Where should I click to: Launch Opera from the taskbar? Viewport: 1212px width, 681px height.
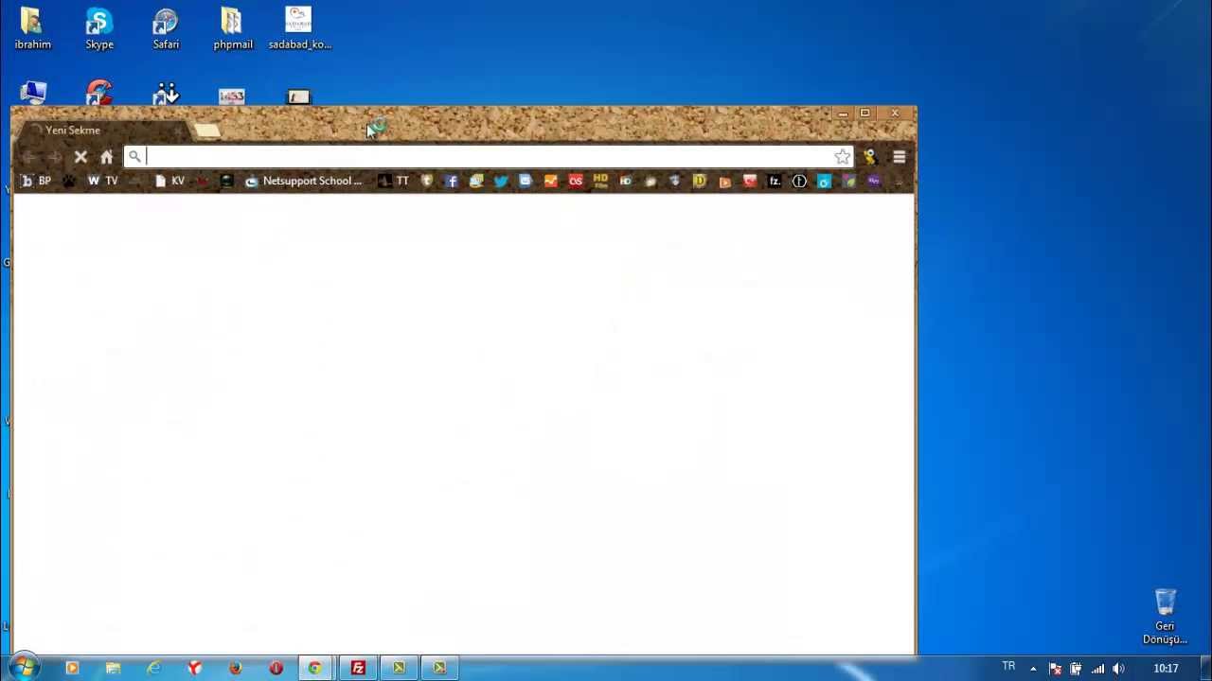(276, 668)
